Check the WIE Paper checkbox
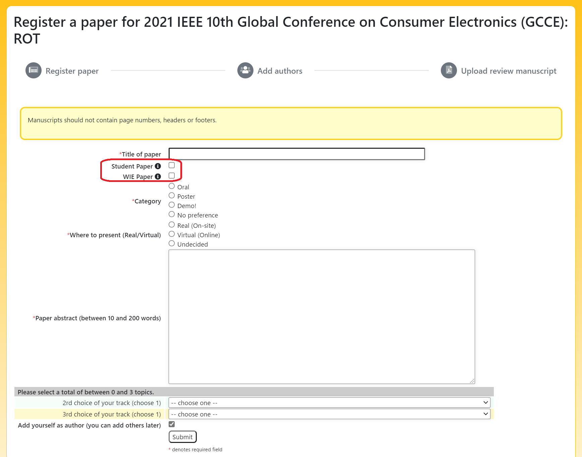This screenshot has height=457, width=582. 172,176
